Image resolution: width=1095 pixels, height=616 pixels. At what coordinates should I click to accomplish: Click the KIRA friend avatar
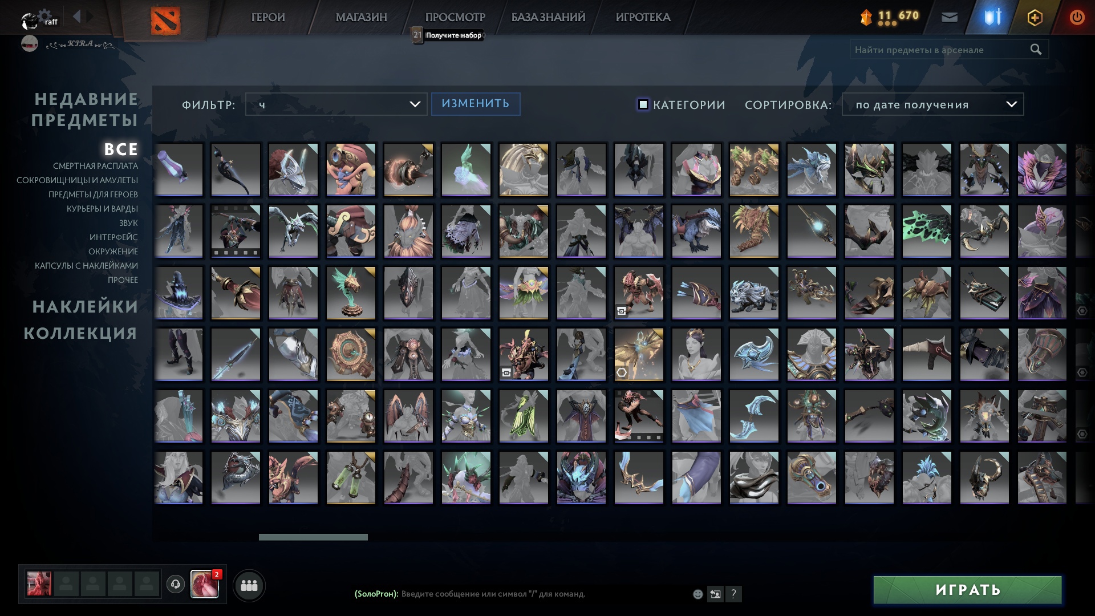pyautogui.click(x=30, y=43)
